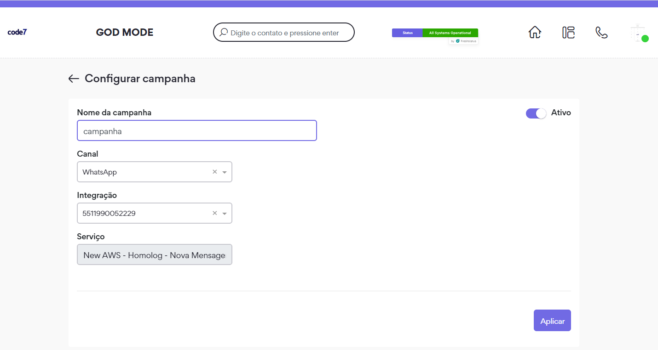The width and height of the screenshot is (658, 350).
Task: Click the Aplicar button
Action: point(552,321)
